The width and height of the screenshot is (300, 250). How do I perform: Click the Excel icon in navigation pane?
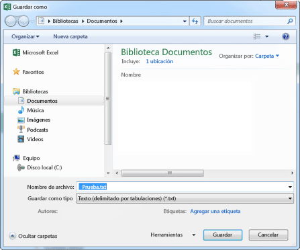[x=16, y=52]
